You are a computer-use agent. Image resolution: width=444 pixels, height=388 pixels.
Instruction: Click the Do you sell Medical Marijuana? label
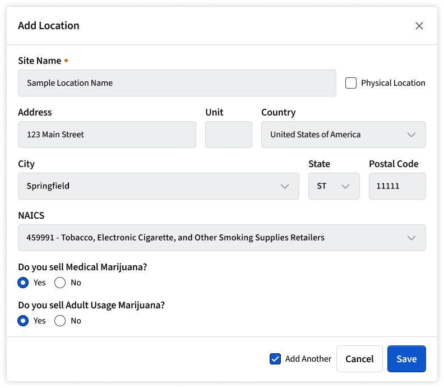[x=82, y=267]
